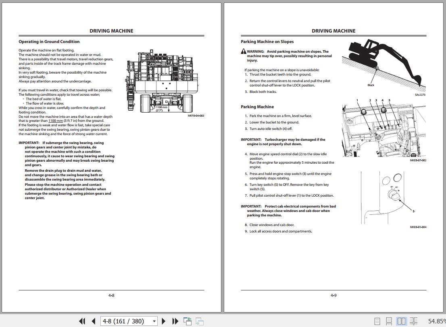446x327 pixels.
Task: Click 'Turn auto-idle switch (4) off.' step
Action: 271,129
